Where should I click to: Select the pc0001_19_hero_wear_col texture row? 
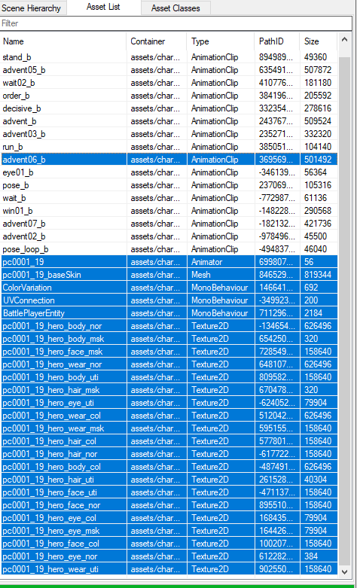pos(169,416)
